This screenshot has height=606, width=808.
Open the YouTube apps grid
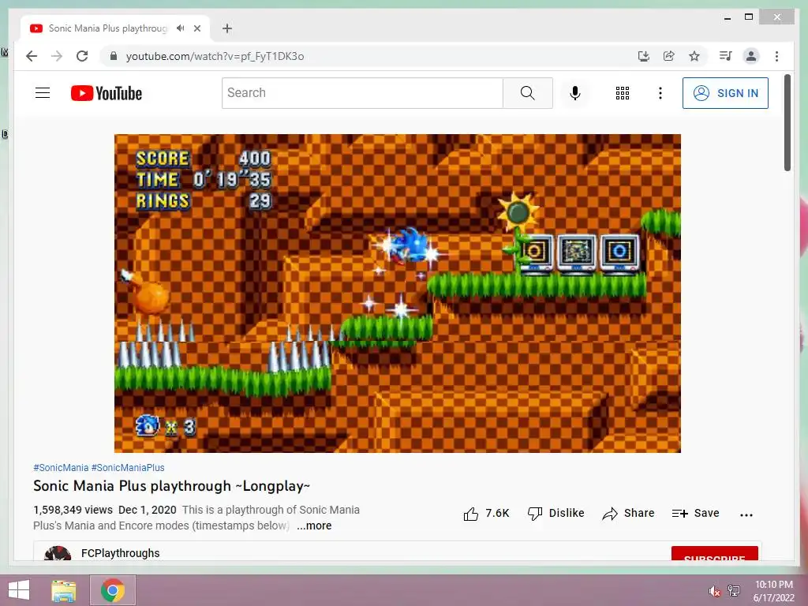point(622,93)
